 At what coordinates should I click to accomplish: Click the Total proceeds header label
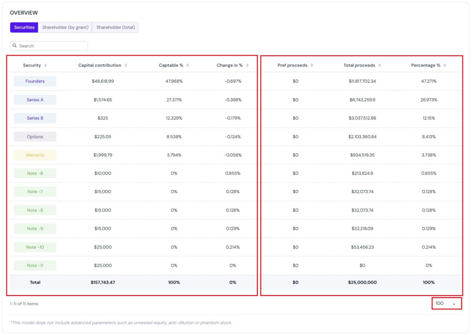point(359,65)
